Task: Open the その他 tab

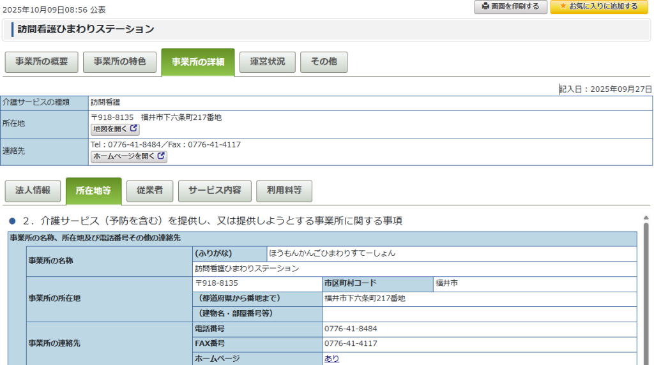Action: 323,62
